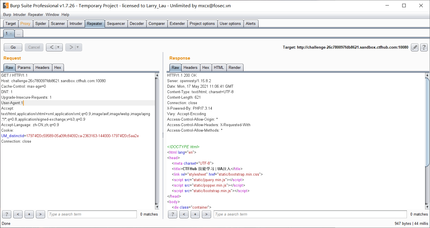
Task: Switch to the Proxy tab
Action: coord(25,24)
